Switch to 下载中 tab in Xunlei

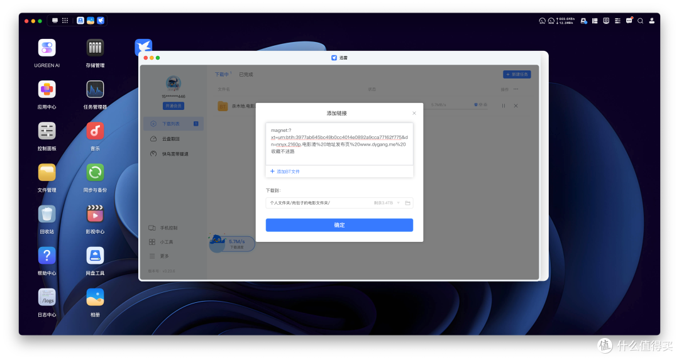[222, 74]
